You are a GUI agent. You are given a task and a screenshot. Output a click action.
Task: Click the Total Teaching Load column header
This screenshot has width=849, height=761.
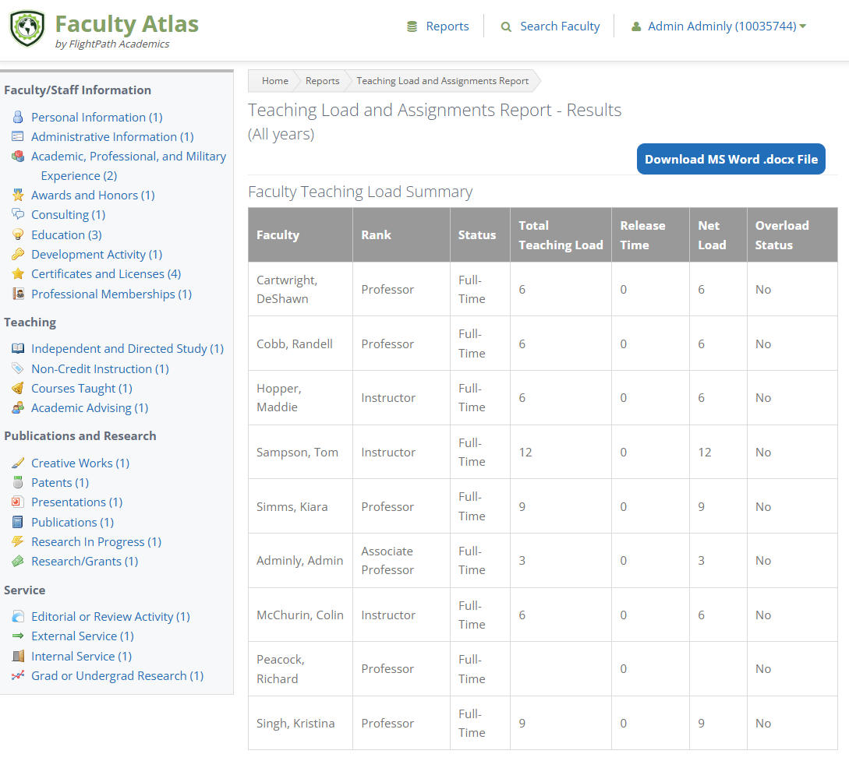point(561,234)
